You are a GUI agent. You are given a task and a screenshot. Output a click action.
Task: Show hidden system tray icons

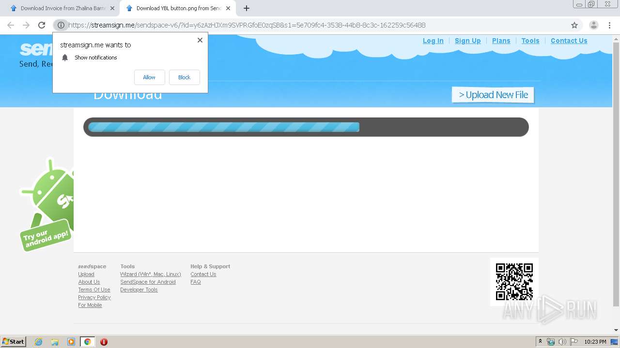(x=540, y=342)
